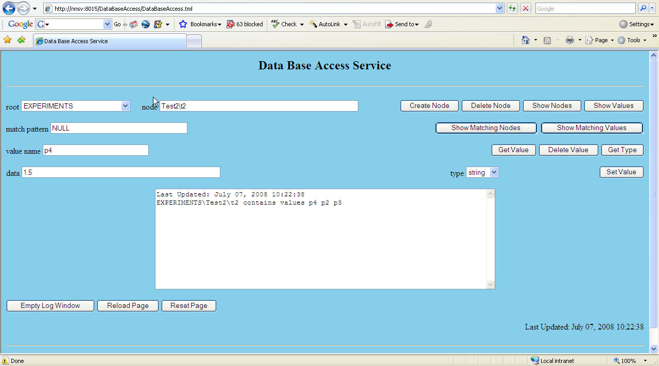
Task: Open the Check dropdown arrow
Action: click(x=302, y=25)
